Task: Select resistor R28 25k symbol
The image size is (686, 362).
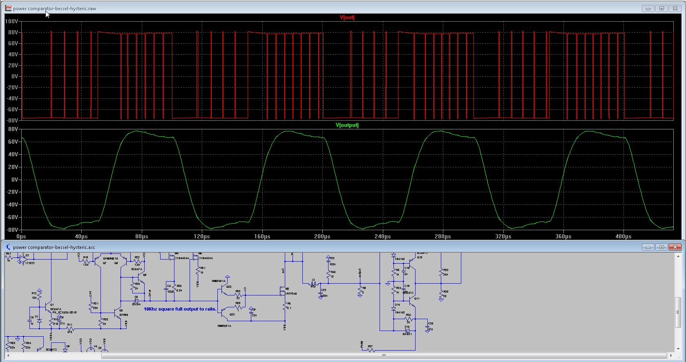Action: 441,273
